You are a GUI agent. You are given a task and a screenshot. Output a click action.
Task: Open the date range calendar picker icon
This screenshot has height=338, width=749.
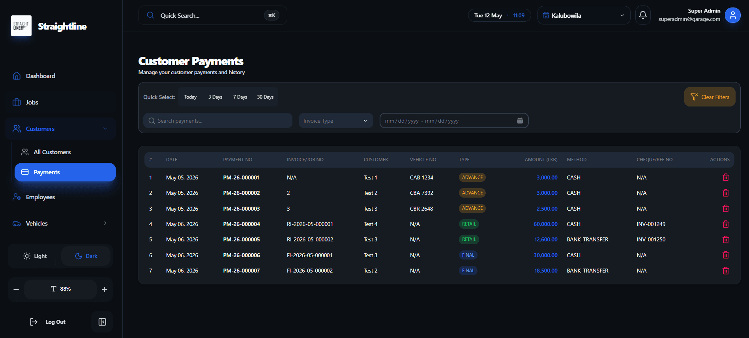coord(520,121)
